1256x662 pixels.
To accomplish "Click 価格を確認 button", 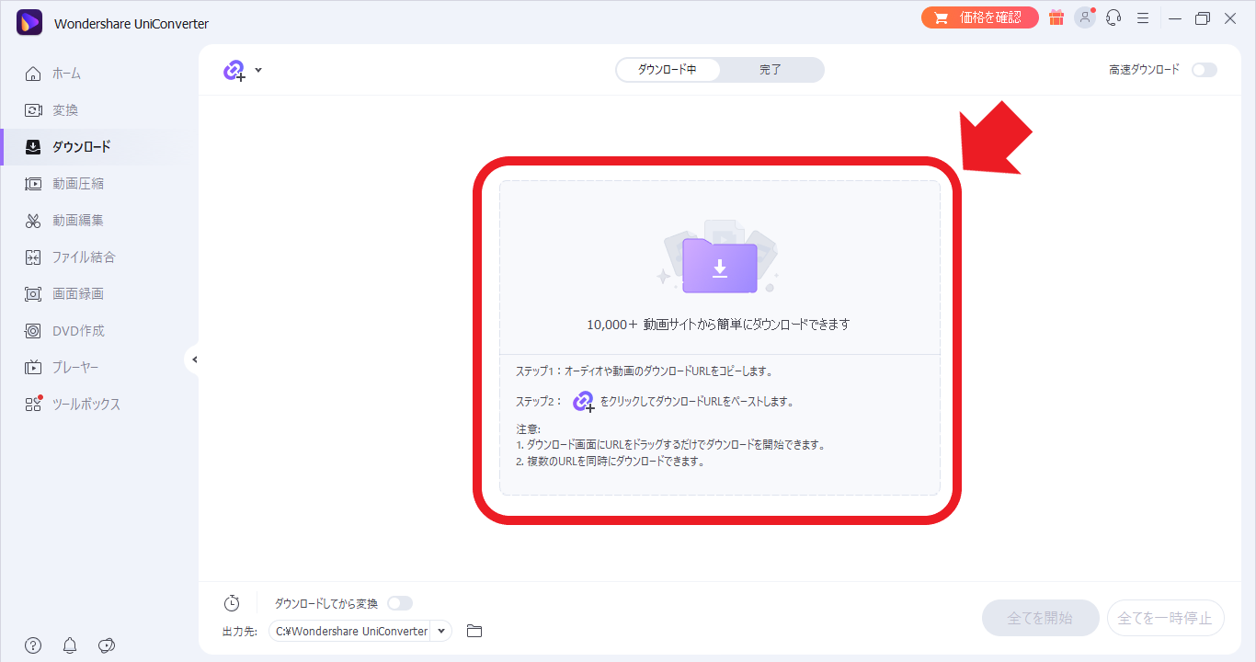I will tap(980, 17).
